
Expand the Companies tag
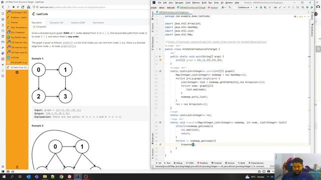[x=40, y=26]
